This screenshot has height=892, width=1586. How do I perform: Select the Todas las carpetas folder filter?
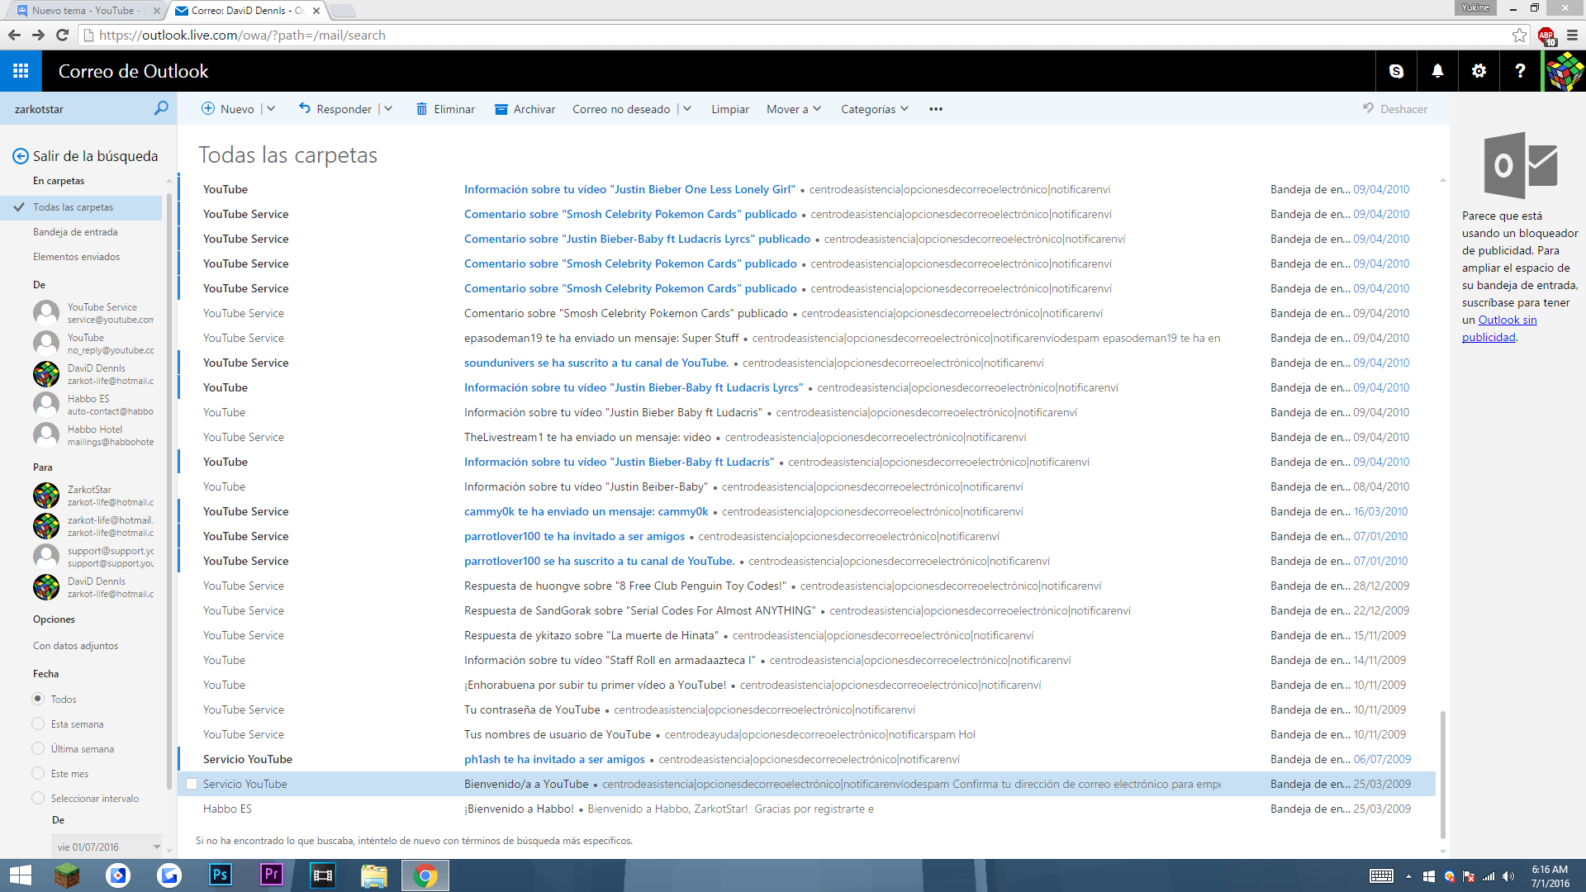point(81,207)
